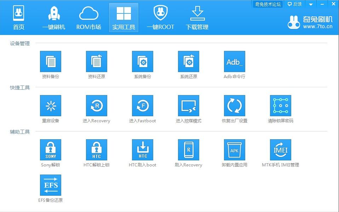Click the 资料还原 data restore icon
The width and height of the screenshot is (339, 212).
coord(96,61)
